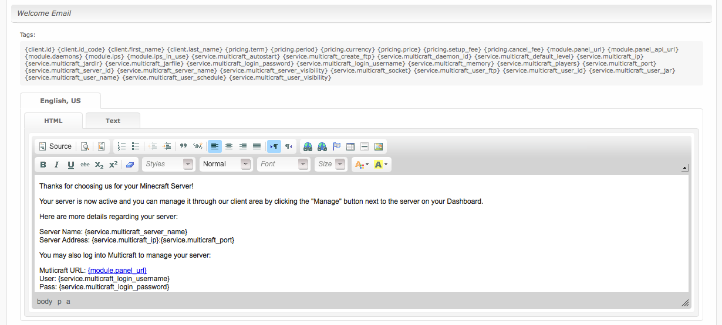The width and height of the screenshot is (722, 325).
Task: Insert a table into the email
Action: tap(350, 146)
